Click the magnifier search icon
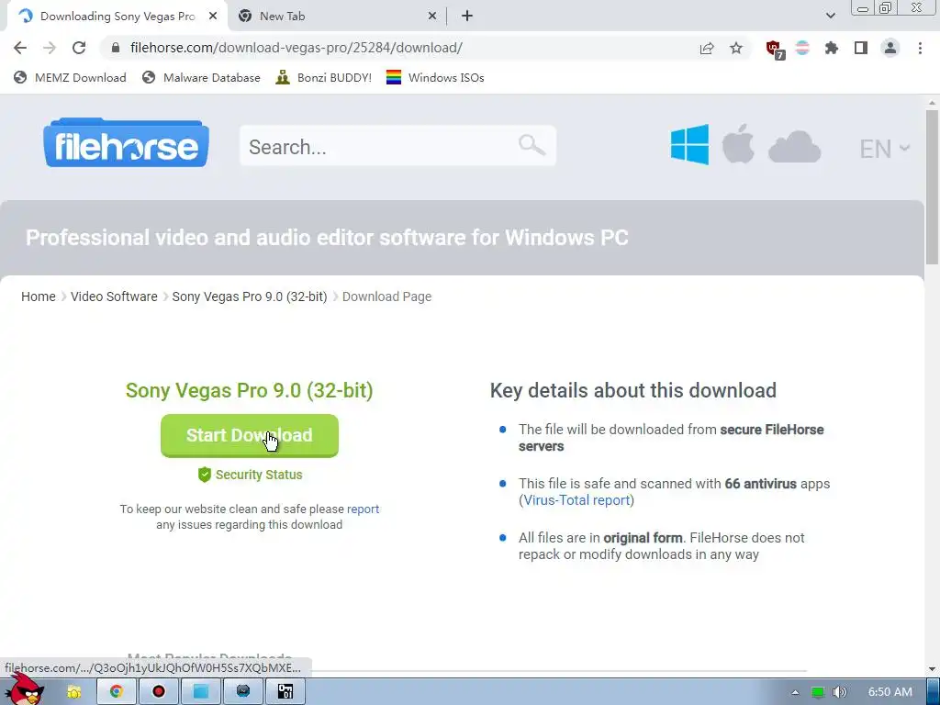This screenshot has height=705, width=940. pos(532,145)
